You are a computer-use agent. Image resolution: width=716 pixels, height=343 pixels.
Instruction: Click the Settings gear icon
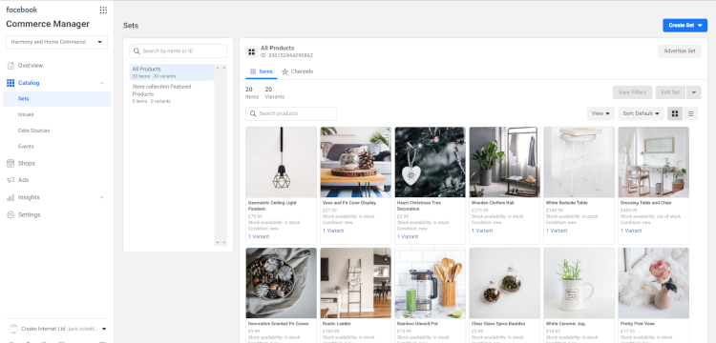pyautogui.click(x=11, y=214)
